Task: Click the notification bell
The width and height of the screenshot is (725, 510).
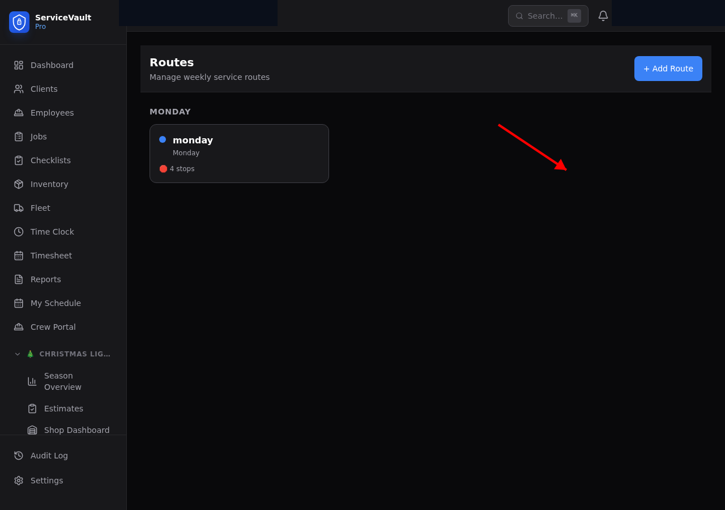Action: pyautogui.click(x=603, y=15)
